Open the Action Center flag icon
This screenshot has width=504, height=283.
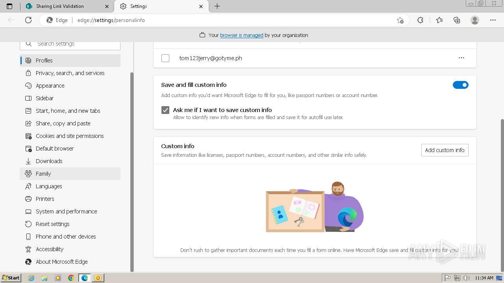pyautogui.click(x=448, y=278)
